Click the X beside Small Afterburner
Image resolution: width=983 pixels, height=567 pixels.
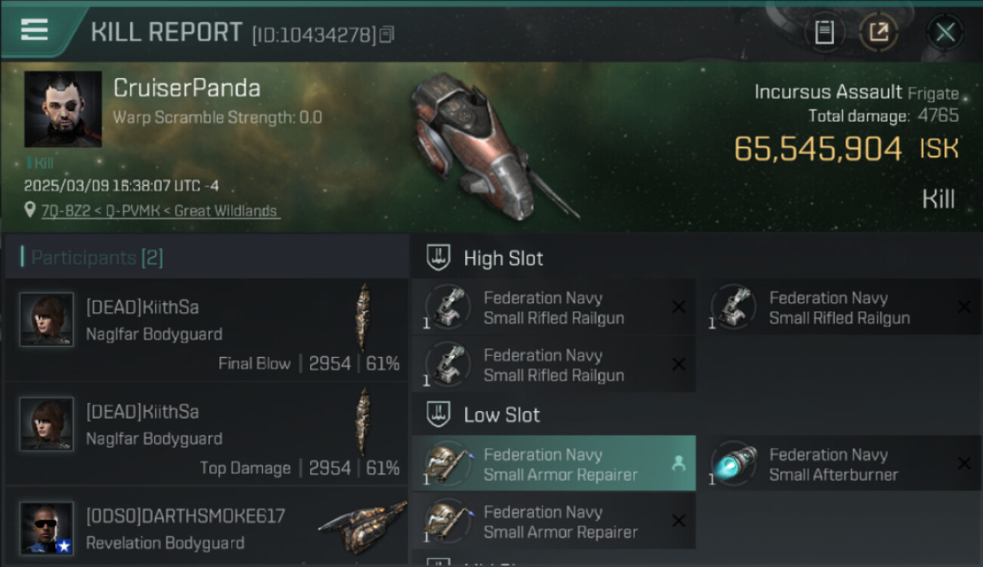(964, 463)
